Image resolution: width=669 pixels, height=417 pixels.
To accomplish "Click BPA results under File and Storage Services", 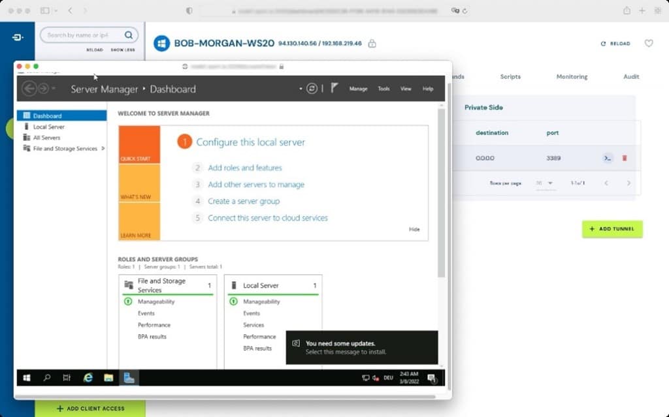I will point(152,337).
